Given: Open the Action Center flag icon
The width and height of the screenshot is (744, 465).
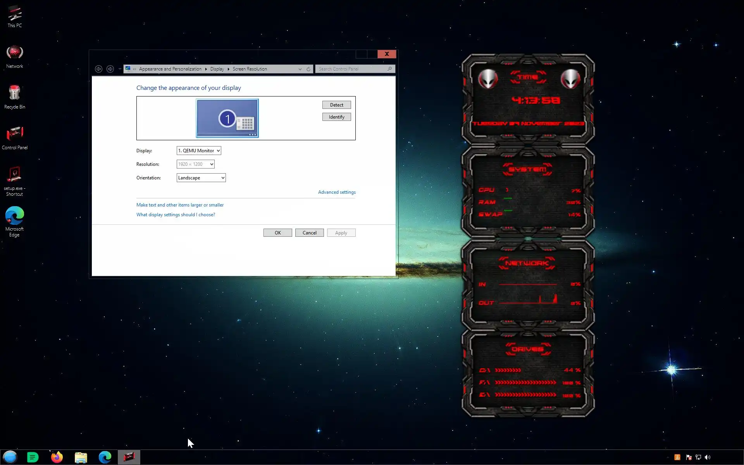Looking at the screenshot, I should 689,457.
